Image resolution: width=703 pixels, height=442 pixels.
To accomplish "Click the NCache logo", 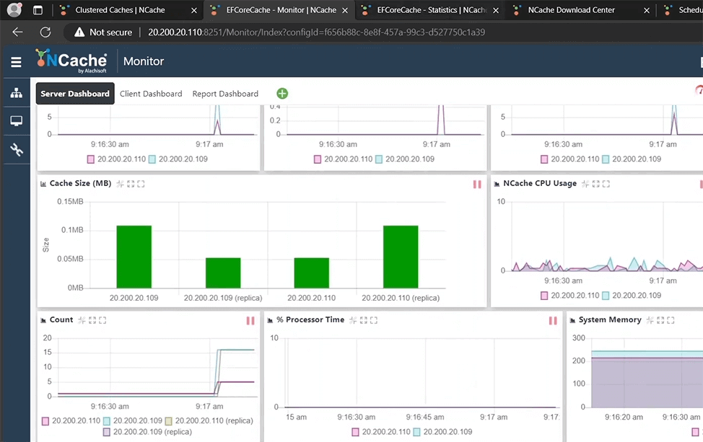I will tap(71, 61).
